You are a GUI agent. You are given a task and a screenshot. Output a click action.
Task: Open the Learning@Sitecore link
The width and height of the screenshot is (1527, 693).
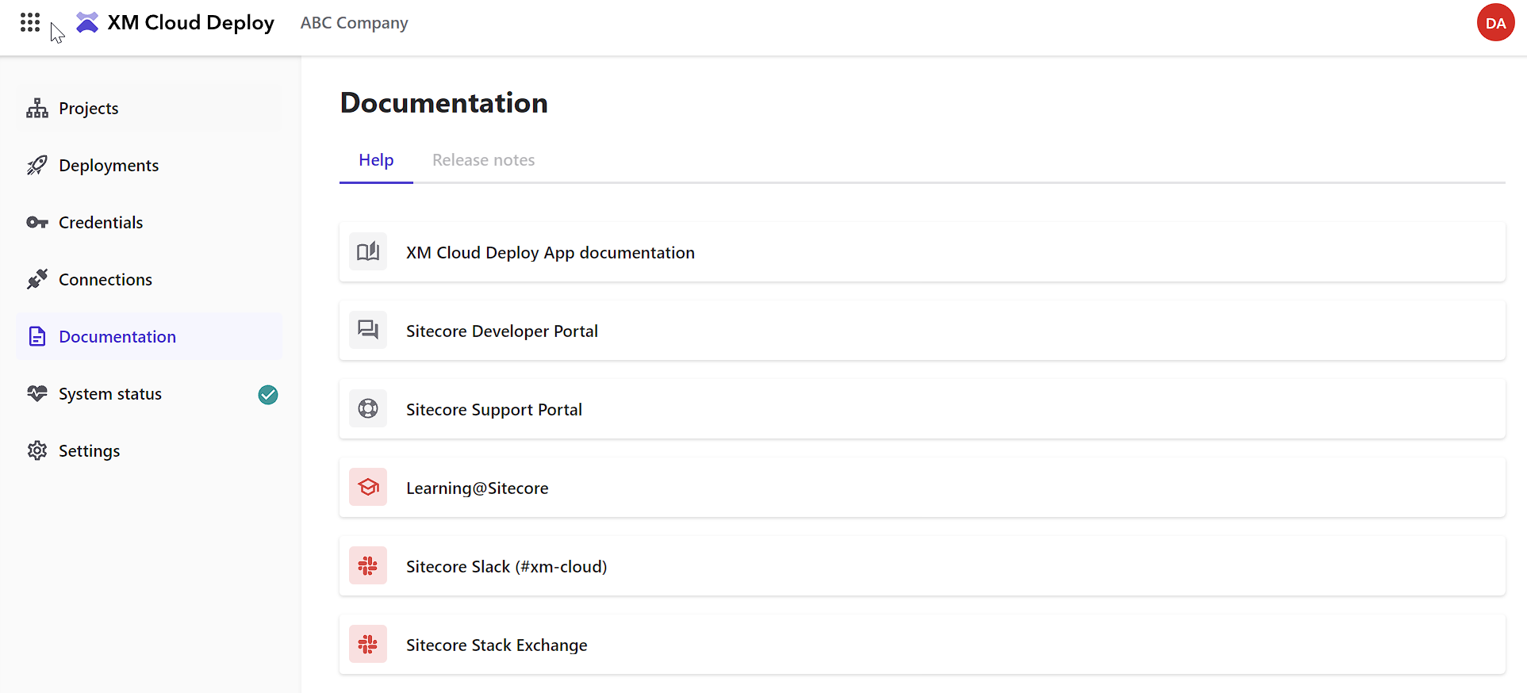[x=922, y=488]
